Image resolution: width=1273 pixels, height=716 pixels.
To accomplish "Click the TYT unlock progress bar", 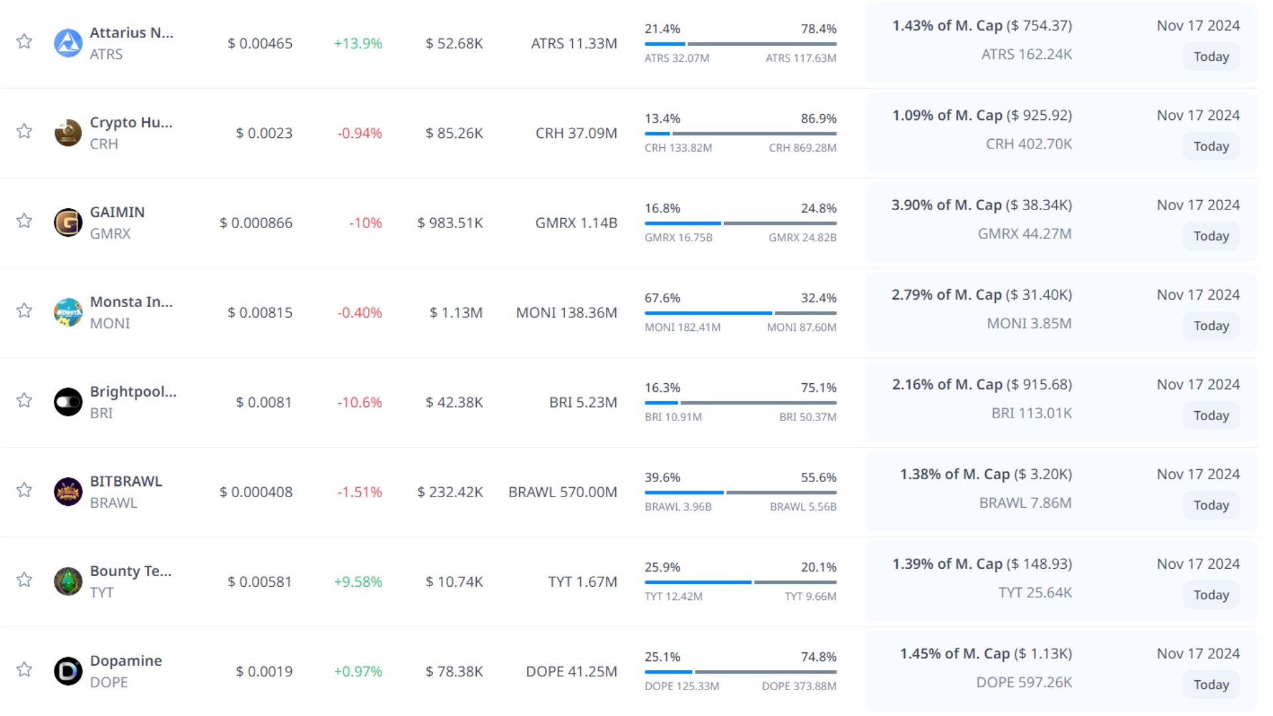I will click(x=740, y=582).
